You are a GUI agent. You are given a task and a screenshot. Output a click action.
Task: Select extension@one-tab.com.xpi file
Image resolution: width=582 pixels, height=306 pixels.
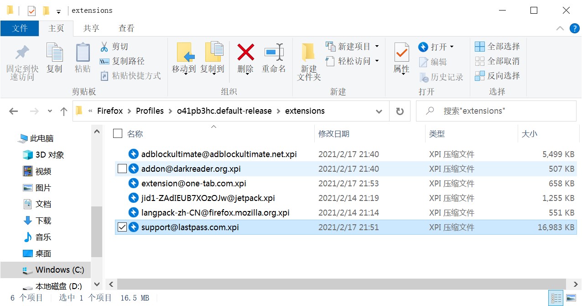pyautogui.click(x=194, y=184)
